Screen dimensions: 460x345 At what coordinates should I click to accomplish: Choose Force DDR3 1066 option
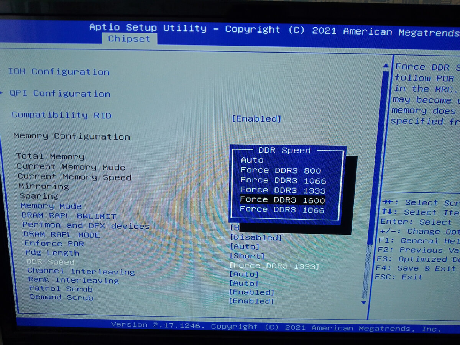pos(283,180)
